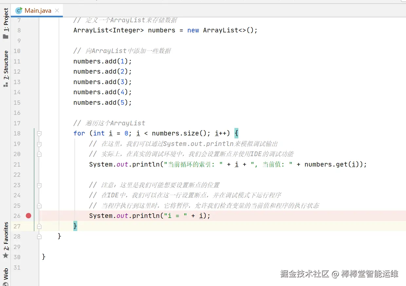This screenshot has width=406, height=286.
Task: Close the Main.java tab
Action: [x=57, y=10]
